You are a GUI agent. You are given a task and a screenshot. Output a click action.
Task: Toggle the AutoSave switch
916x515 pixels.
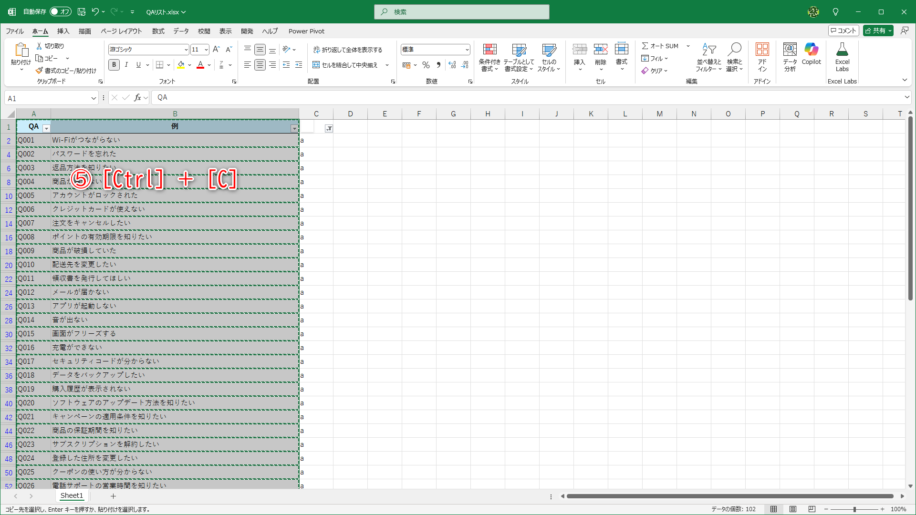tap(60, 11)
